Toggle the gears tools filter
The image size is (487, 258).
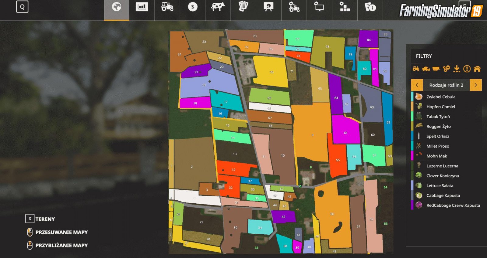click(446, 69)
